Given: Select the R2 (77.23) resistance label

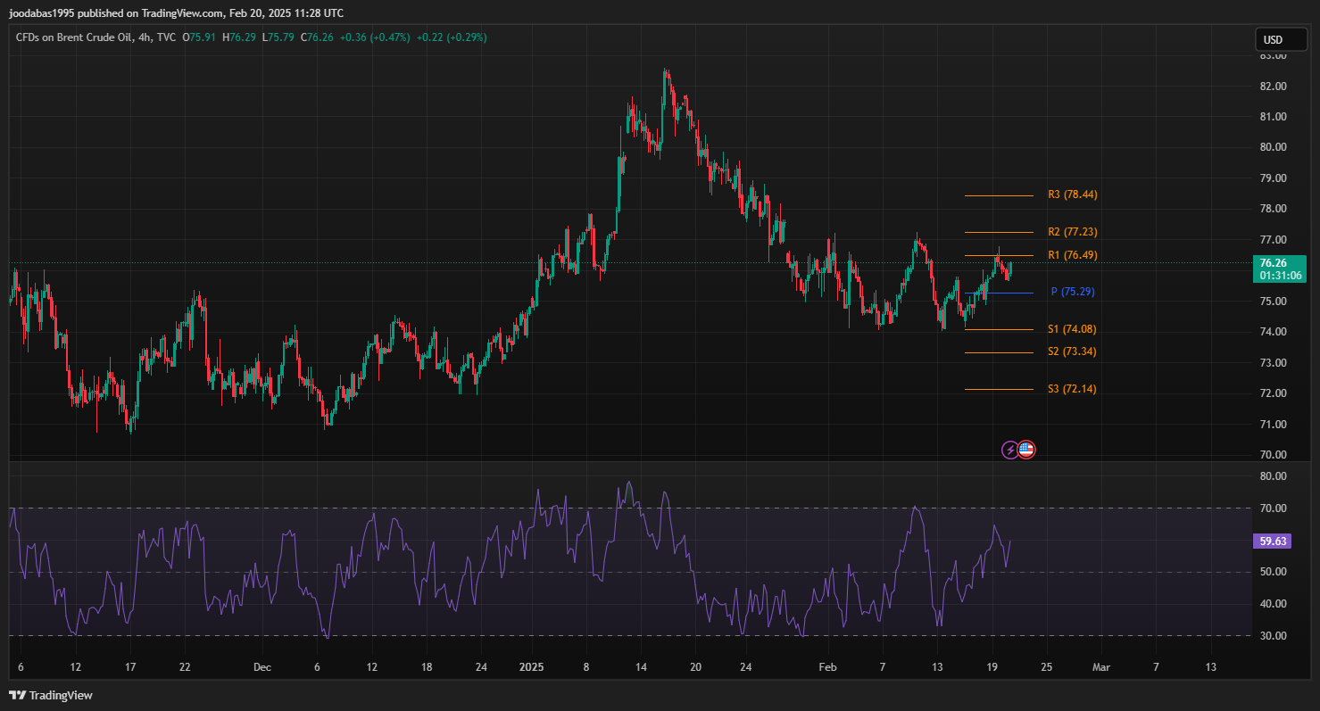Looking at the screenshot, I should [x=1072, y=232].
